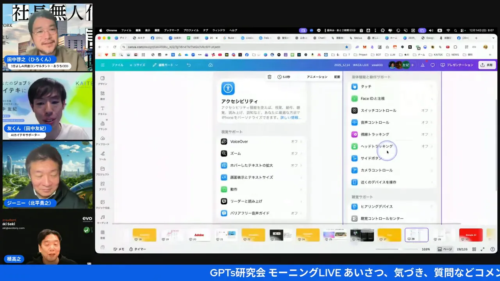Select the テキスト (Text) tool in the sidebar
The width and height of the screenshot is (500, 281).
pos(102,111)
